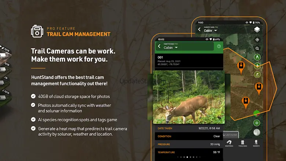Screen dimensions: 286x161
Task: Open the map search magnifier icon
Action: click(257, 49)
